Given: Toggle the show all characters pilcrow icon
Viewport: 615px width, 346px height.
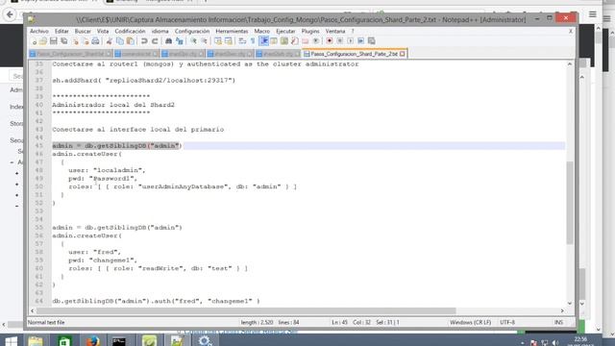Looking at the screenshot, I should tap(253, 41).
